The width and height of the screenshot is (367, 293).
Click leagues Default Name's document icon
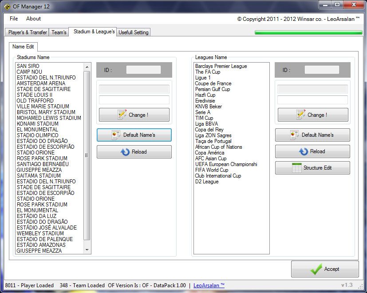pyautogui.click(x=295, y=135)
